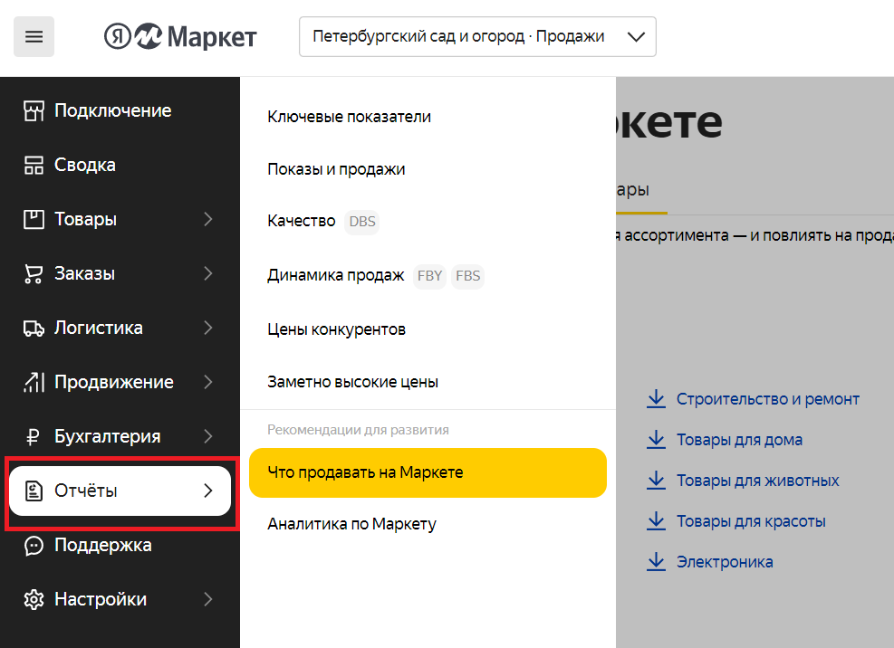Select Показы и продажи report

click(336, 170)
